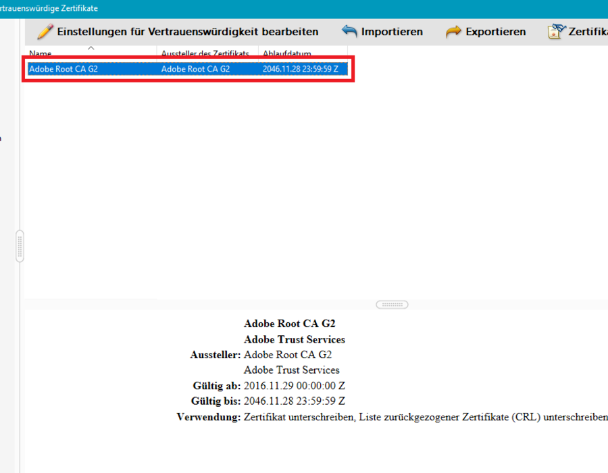
Task: Click Gültig ab date 2016.11.29 00:00:00 Z
Action: (x=295, y=386)
